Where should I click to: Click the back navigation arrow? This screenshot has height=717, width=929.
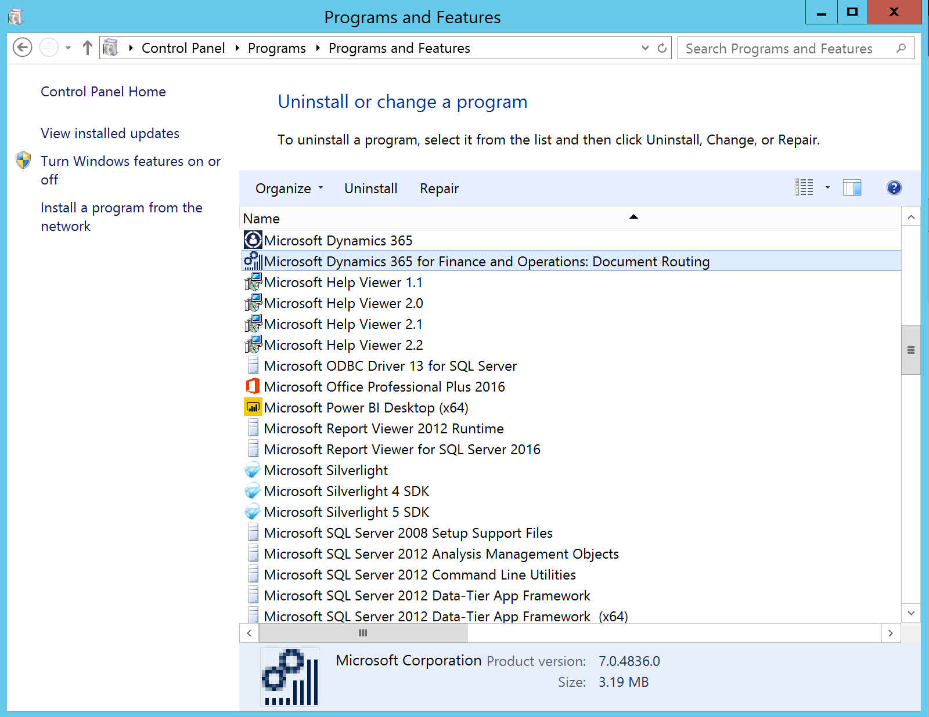[x=22, y=48]
